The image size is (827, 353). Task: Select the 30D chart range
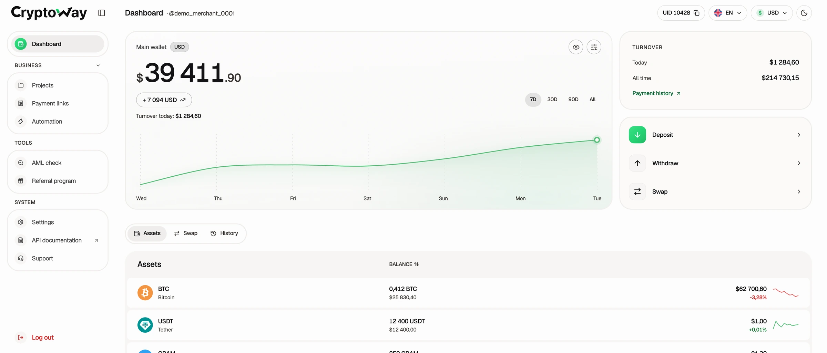[x=552, y=100]
